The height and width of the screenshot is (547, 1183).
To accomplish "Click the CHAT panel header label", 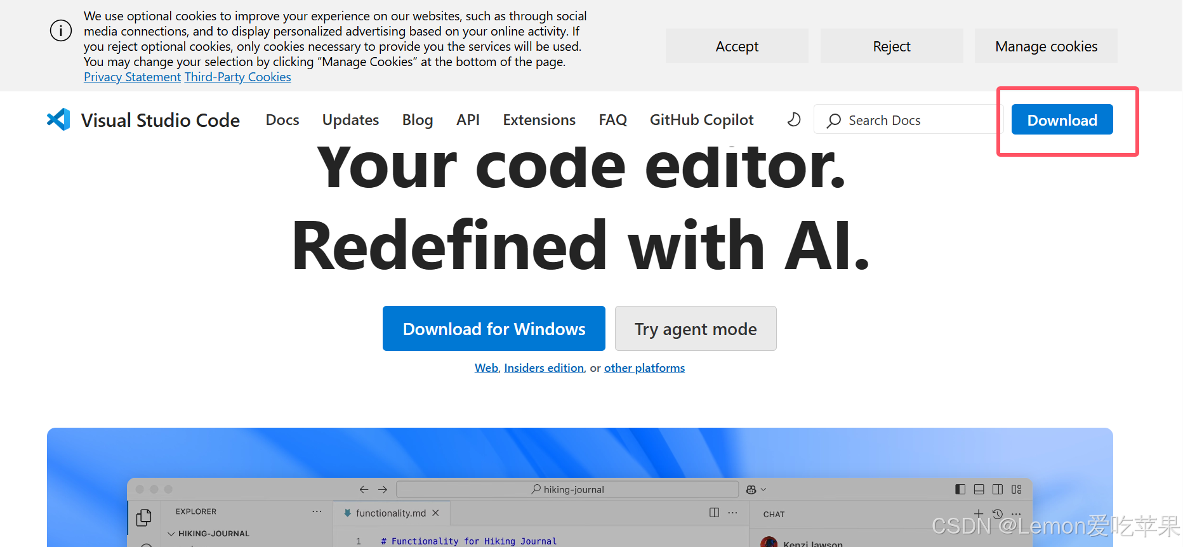I will (x=774, y=514).
